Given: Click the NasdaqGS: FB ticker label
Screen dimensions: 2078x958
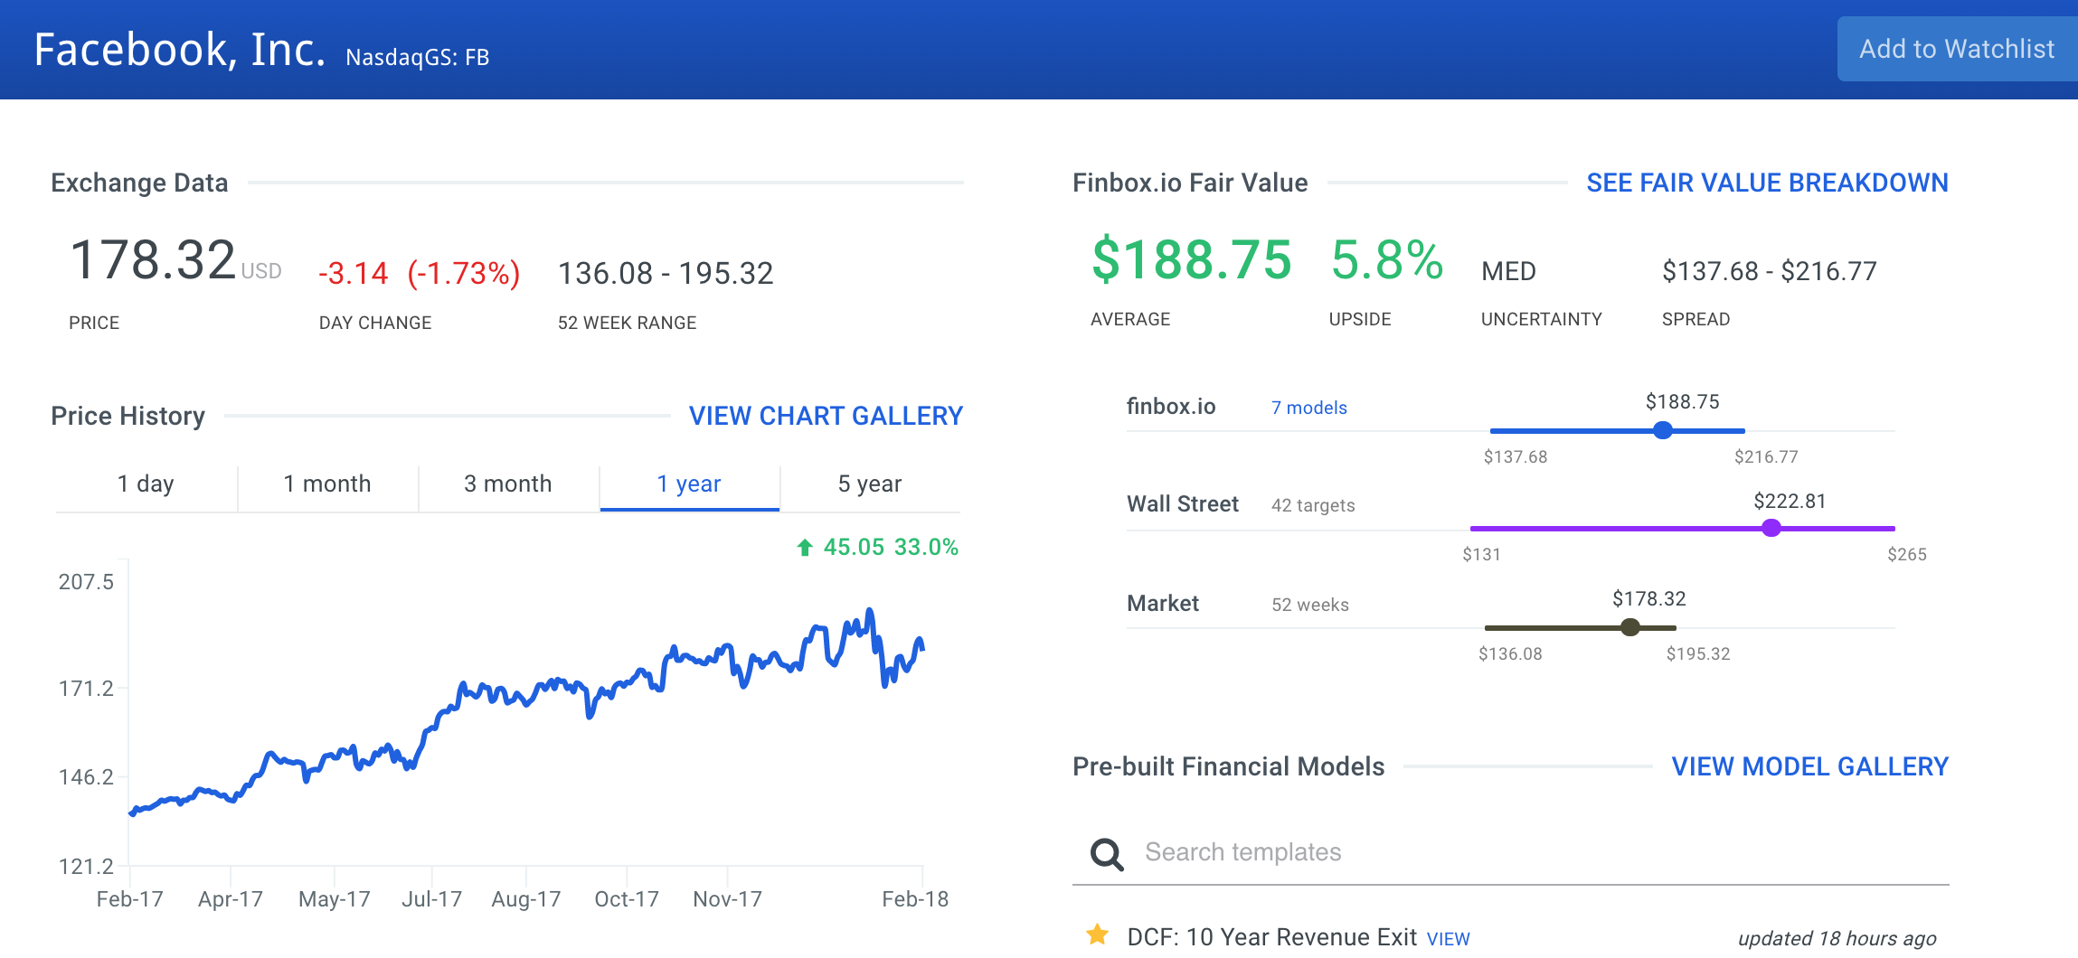Looking at the screenshot, I should tap(417, 58).
